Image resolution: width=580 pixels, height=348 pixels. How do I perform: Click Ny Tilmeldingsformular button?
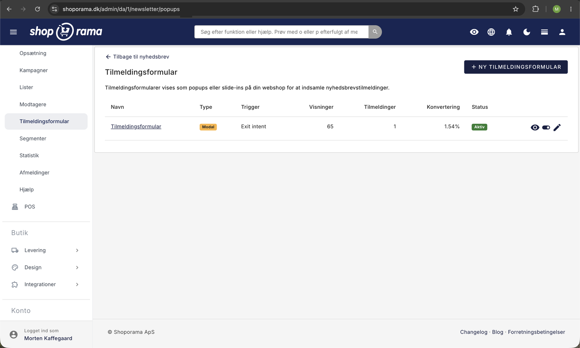coord(516,67)
